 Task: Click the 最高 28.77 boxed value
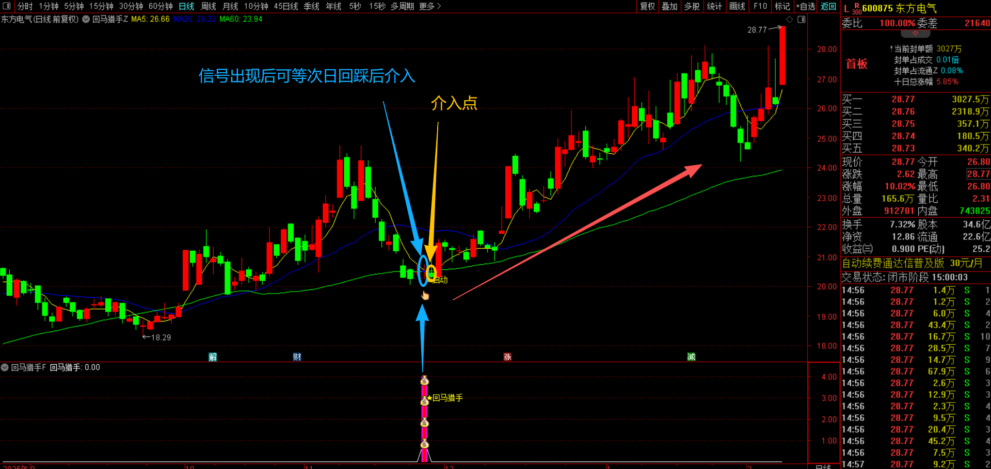tap(978, 174)
